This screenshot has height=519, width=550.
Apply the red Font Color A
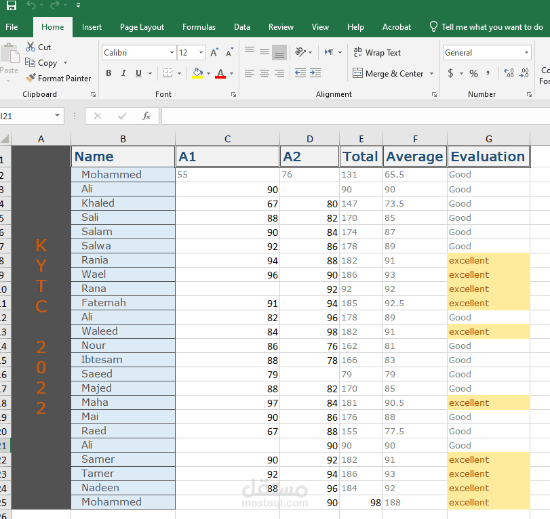[x=220, y=73]
